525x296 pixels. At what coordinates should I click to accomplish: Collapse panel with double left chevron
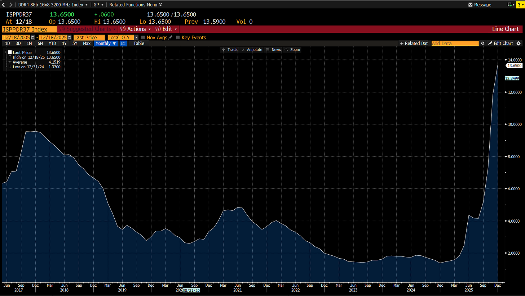[482, 43]
